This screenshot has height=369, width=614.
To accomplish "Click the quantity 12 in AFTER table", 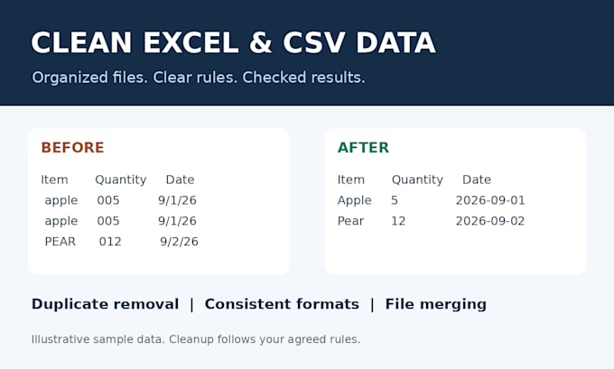I will pos(398,221).
